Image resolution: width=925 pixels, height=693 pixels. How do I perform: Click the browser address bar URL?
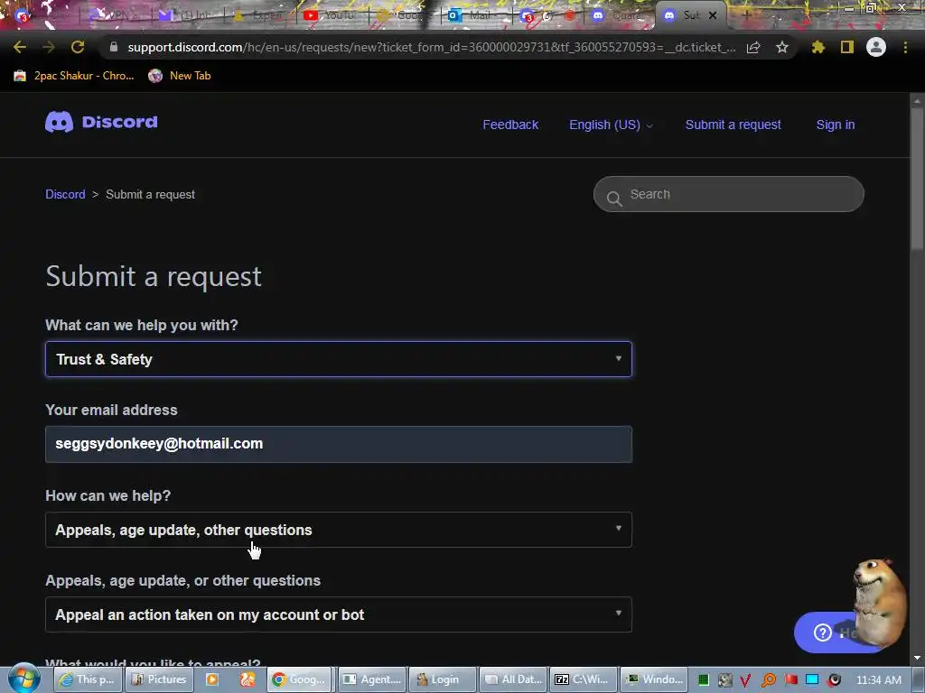(x=431, y=47)
